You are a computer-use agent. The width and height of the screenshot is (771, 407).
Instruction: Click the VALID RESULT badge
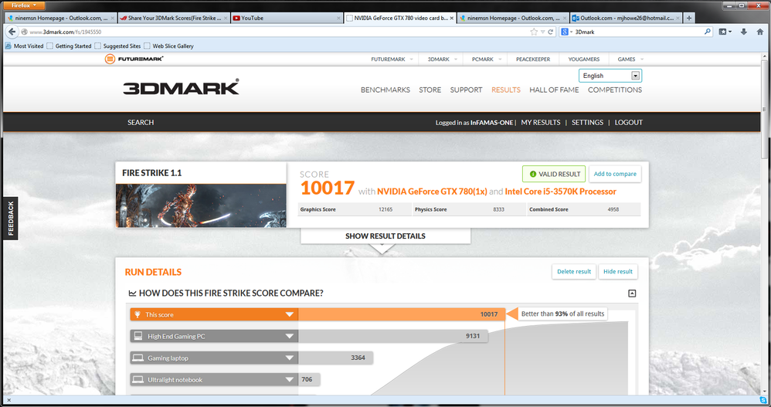click(x=554, y=174)
